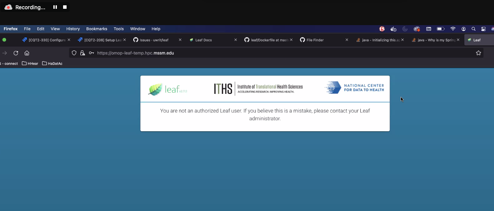The image size is (494, 211).
Task: Click the battery status icon
Action: [x=441, y=29]
